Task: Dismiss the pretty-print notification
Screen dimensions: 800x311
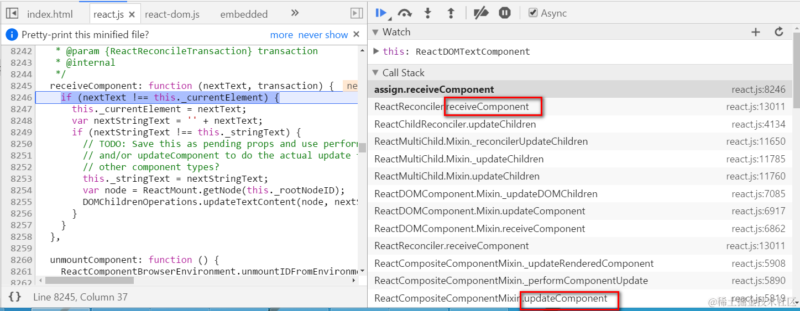Action: [x=356, y=34]
